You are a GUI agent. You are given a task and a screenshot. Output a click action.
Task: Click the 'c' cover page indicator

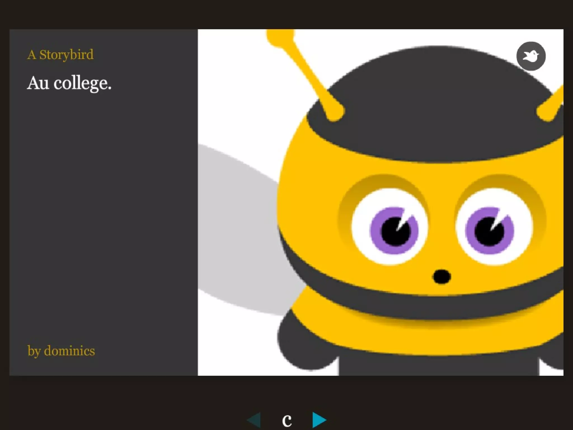[287, 420]
